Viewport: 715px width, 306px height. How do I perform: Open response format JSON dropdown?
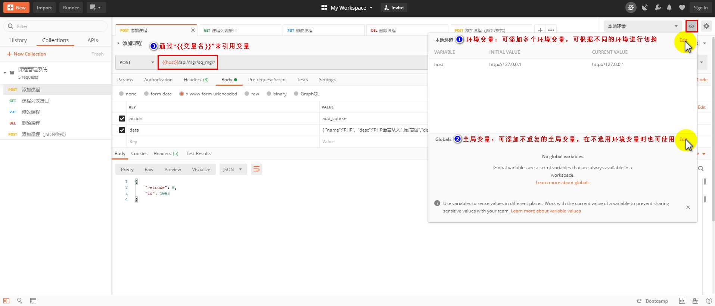coord(233,170)
